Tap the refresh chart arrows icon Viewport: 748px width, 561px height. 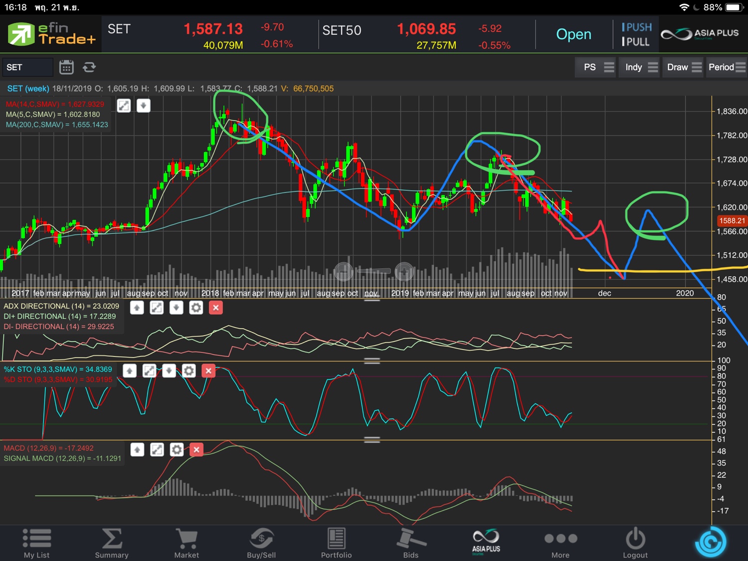(x=89, y=67)
